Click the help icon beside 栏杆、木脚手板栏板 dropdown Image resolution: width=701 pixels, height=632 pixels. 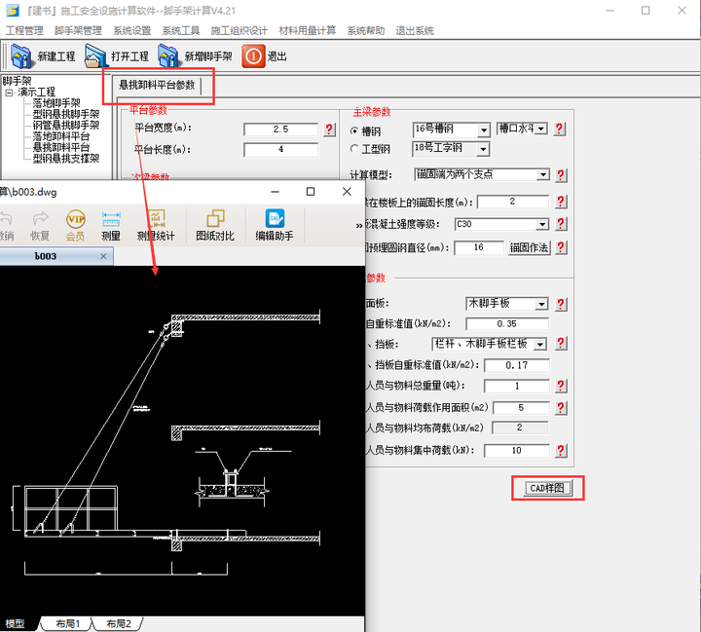click(x=561, y=344)
